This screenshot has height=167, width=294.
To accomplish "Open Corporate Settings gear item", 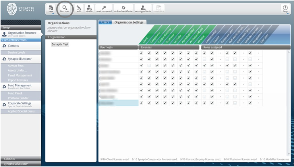I will point(21,104).
